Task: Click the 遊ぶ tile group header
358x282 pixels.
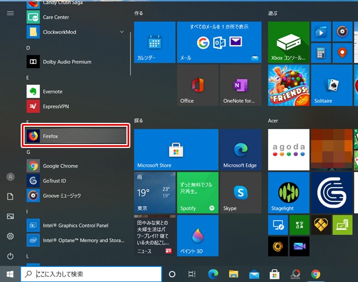Action: pyautogui.click(x=272, y=13)
